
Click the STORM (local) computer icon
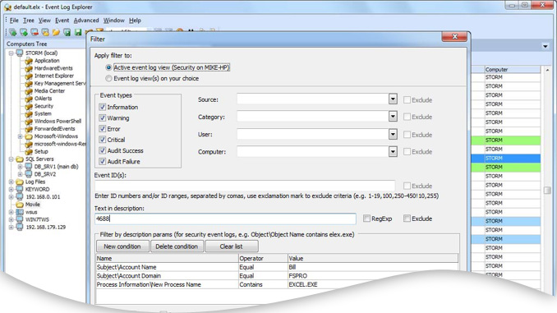[20, 53]
